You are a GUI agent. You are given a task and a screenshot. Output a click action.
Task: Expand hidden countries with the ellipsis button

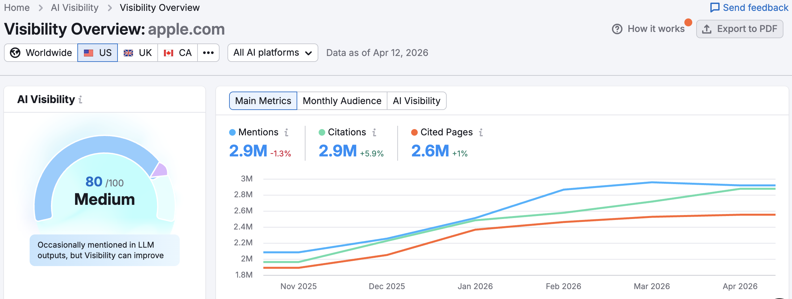(x=208, y=52)
